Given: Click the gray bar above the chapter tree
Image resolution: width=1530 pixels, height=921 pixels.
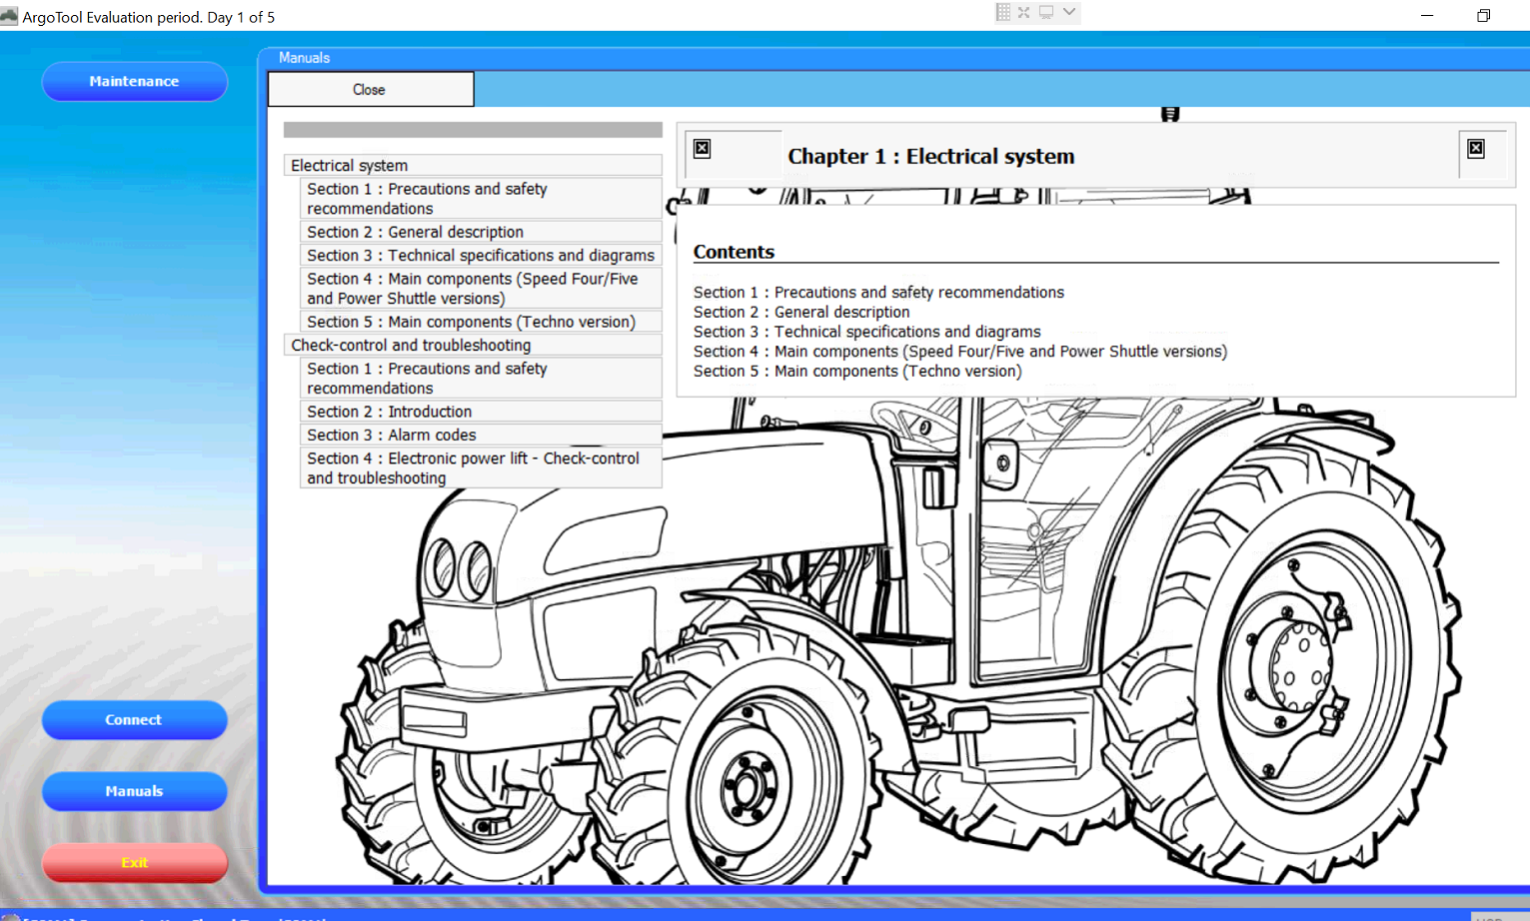Looking at the screenshot, I should [x=473, y=130].
